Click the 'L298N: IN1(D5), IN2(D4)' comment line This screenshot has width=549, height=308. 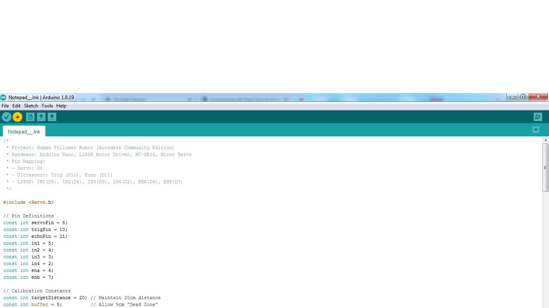pyautogui.click(x=94, y=182)
